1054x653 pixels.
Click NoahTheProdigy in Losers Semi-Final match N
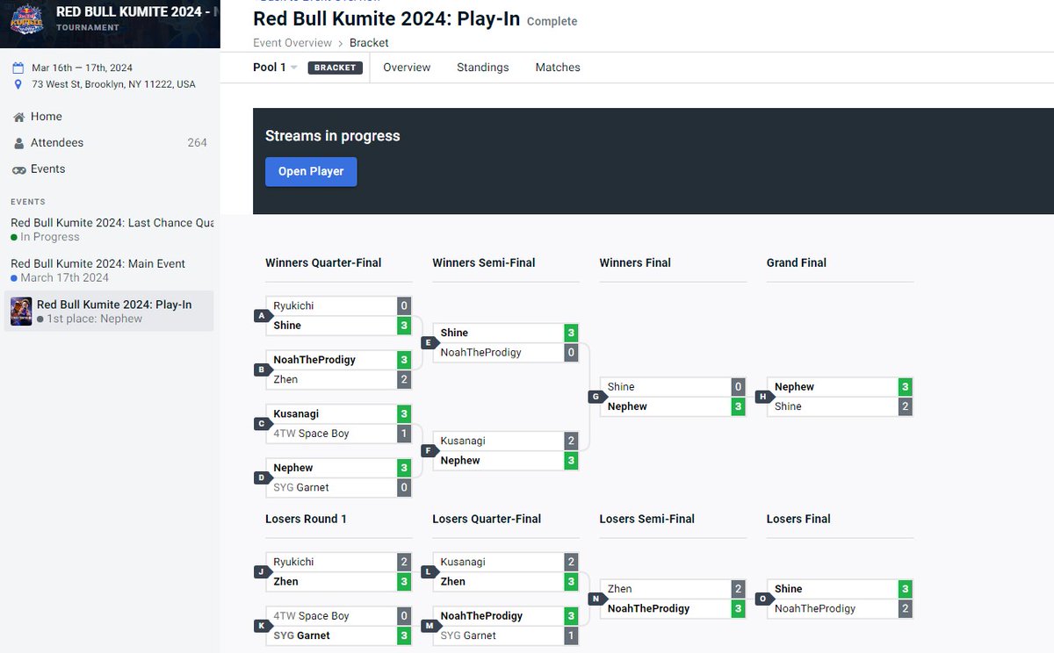tap(648, 608)
